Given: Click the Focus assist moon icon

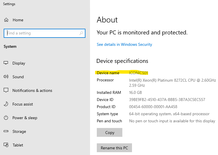Looking at the screenshot, I should (6, 104).
